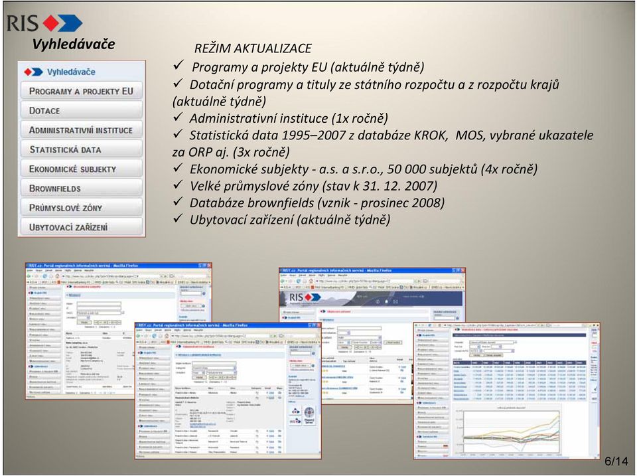Select the Brownfields menu button

[82, 188]
